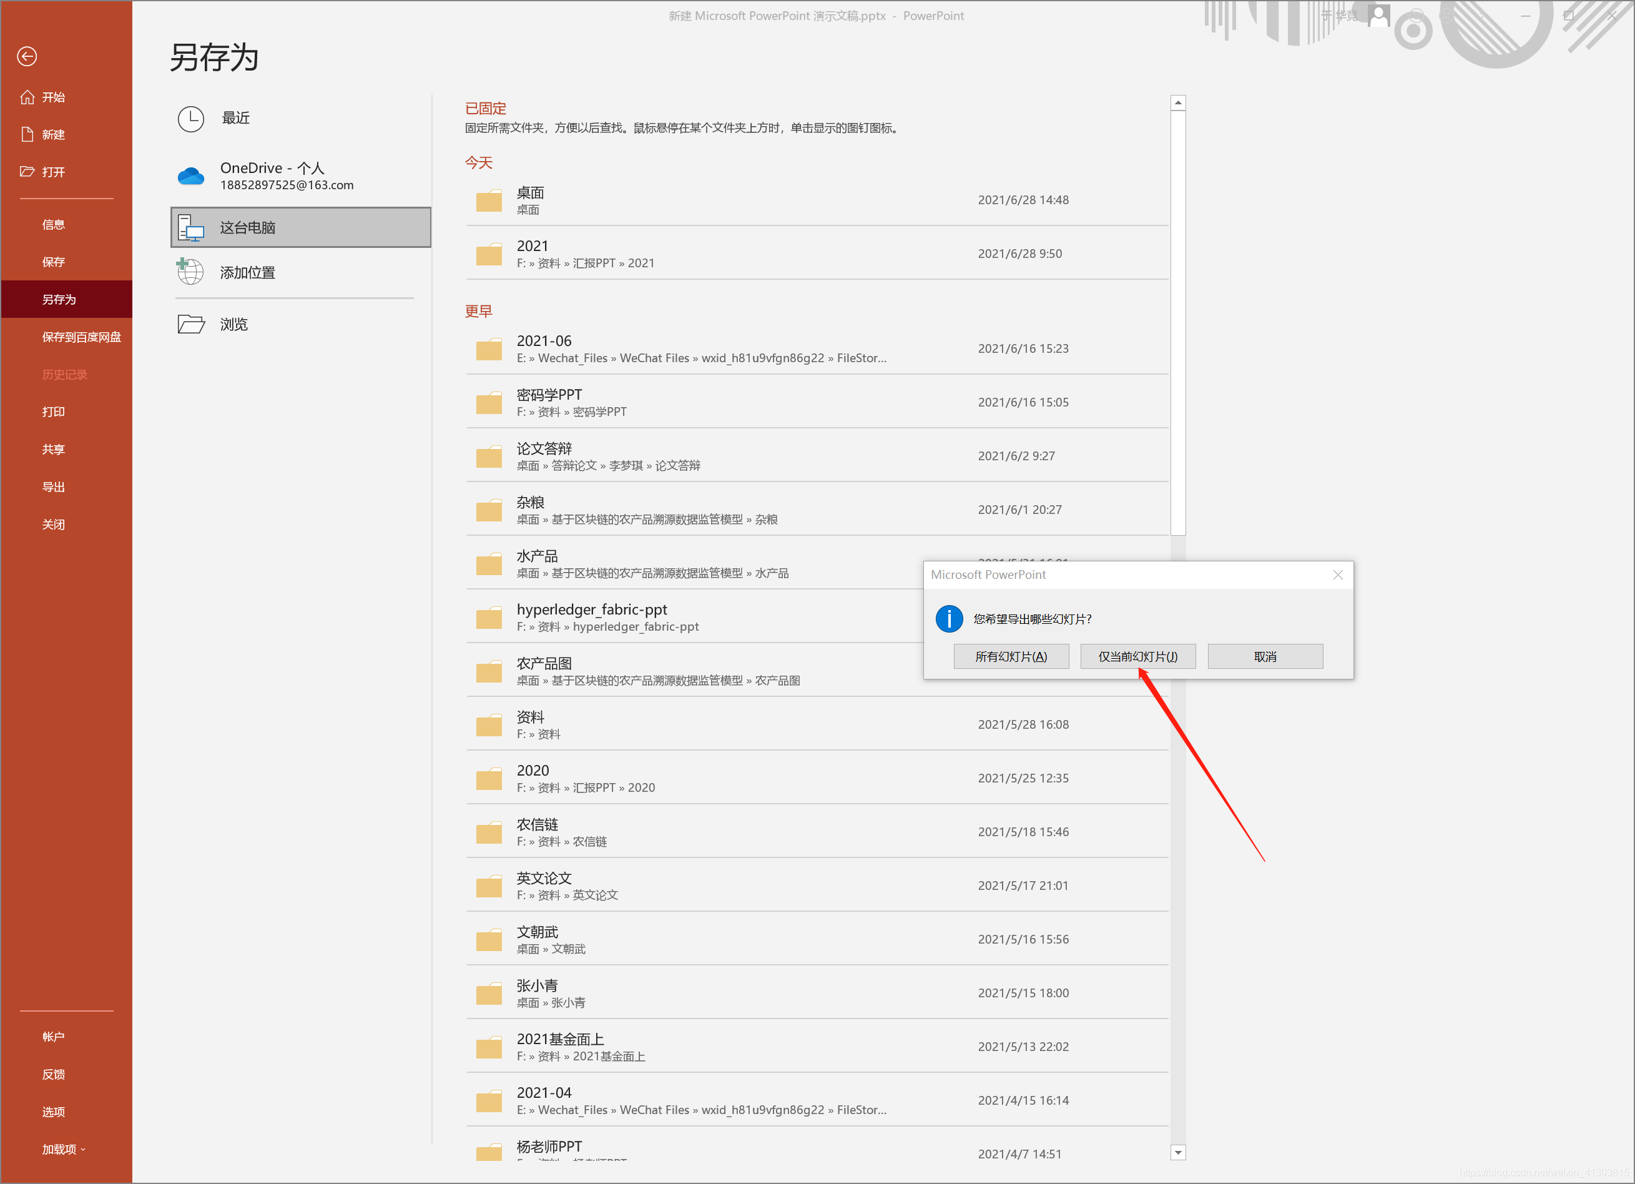The width and height of the screenshot is (1635, 1184).
Task: Select the 最近 location with clock icon
Action: coord(301,118)
